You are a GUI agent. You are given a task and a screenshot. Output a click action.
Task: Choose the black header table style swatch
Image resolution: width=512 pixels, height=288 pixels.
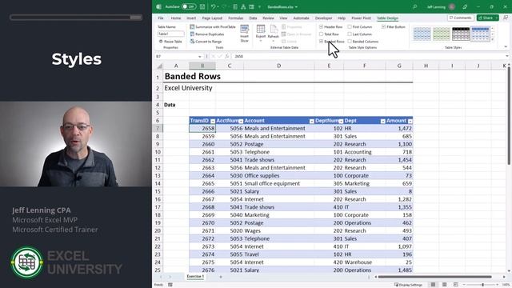pyautogui.click(x=461, y=34)
